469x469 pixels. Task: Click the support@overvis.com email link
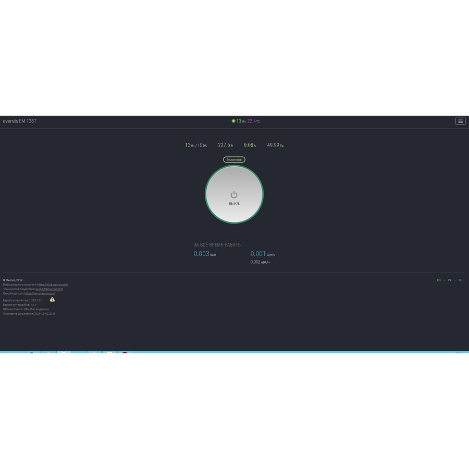(x=49, y=289)
